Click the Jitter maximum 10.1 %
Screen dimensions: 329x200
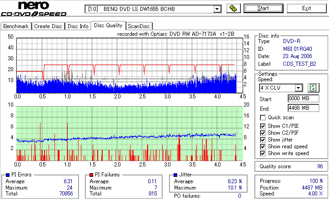[x=235, y=188]
